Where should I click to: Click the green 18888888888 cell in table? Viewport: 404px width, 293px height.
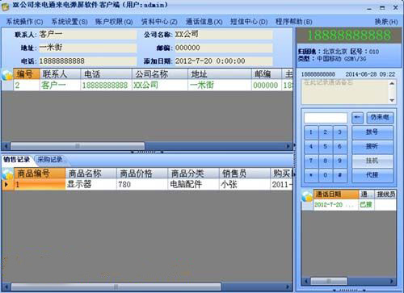[106, 86]
